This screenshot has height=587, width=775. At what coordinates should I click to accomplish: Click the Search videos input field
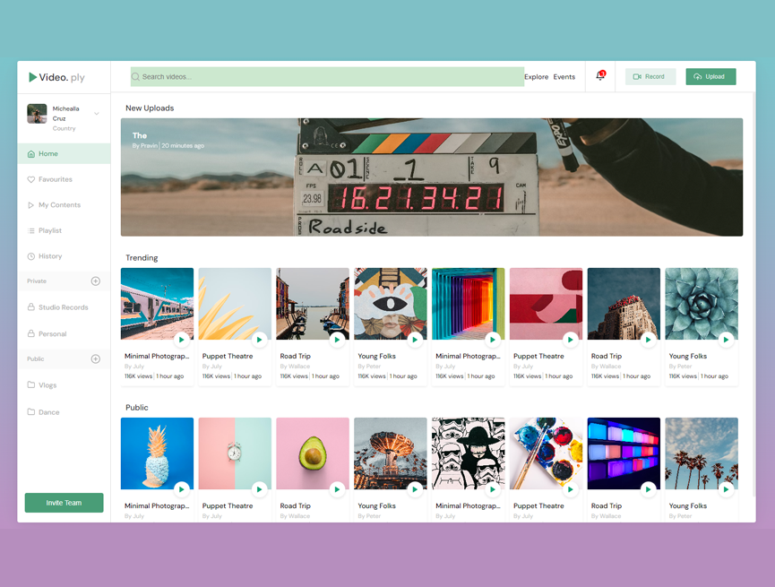(327, 77)
